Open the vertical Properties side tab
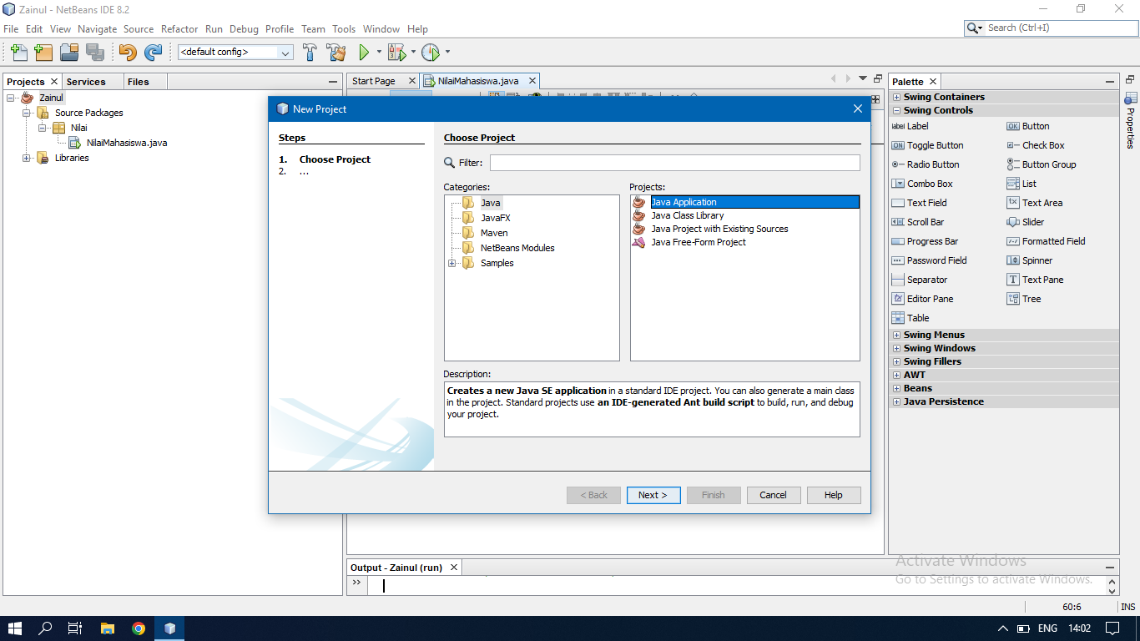Screen dimensions: 1140x641 (1131, 121)
